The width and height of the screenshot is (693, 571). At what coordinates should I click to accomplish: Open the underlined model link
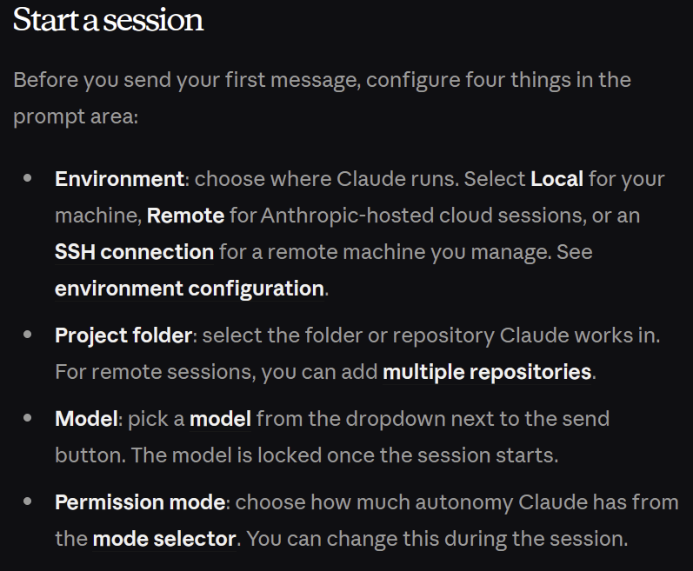pos(220,419)
